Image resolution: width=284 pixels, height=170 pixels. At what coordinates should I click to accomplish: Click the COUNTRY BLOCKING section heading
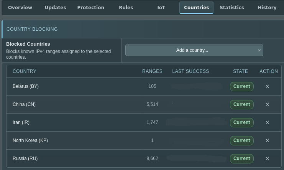(32, 29)
